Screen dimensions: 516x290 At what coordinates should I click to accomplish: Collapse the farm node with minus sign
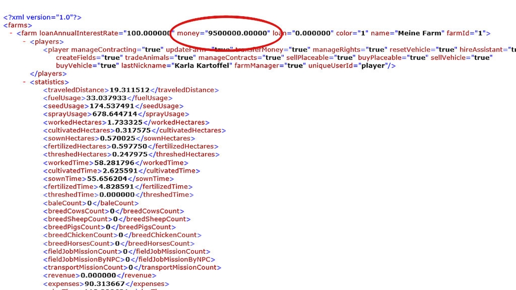(11, 33)
